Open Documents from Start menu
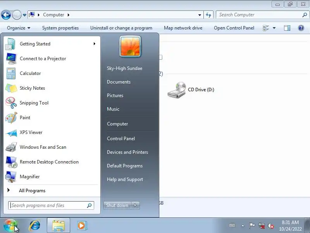310x233 pixels. pos(119,82)
